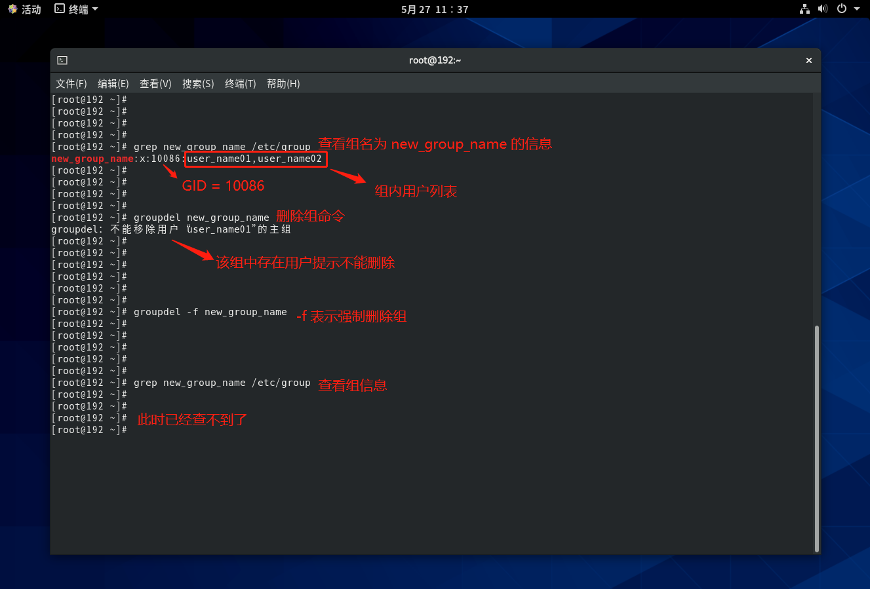Expand the system menu arrow at top right
The image size is (870, 589).
click(857, 9)
